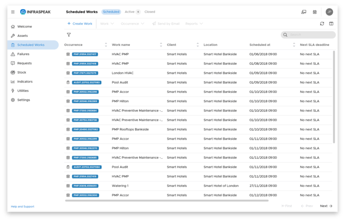Viewport: 345px width, 221px height.
Task: Open Indicators in the sidebar
Action: coord(25,81)
